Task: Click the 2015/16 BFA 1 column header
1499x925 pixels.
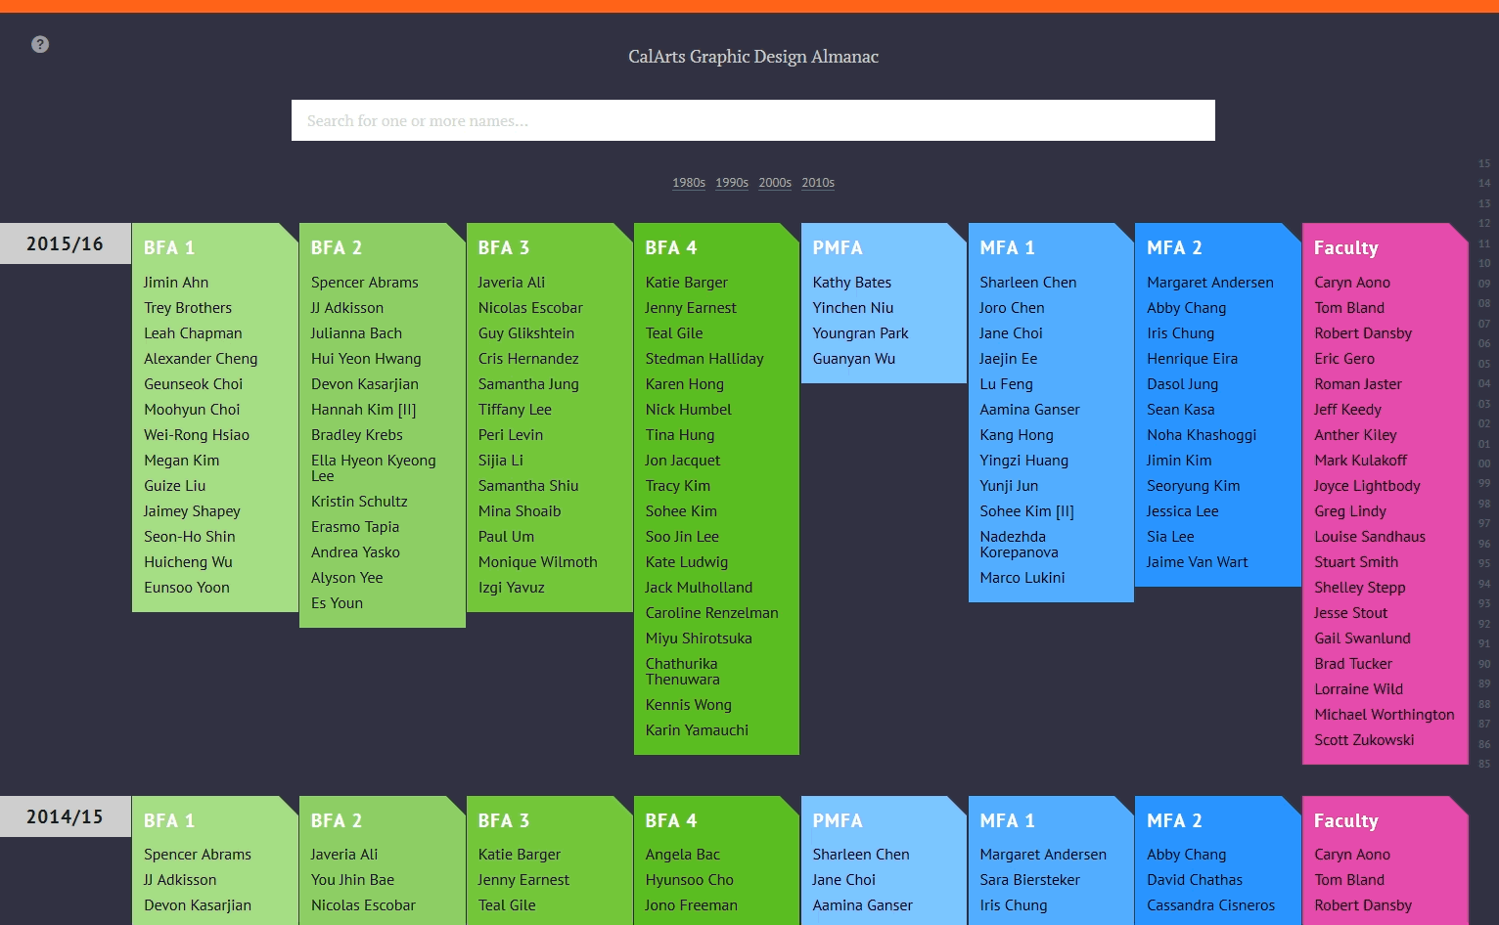Action: pyautogui.click(x=169, y=247)
